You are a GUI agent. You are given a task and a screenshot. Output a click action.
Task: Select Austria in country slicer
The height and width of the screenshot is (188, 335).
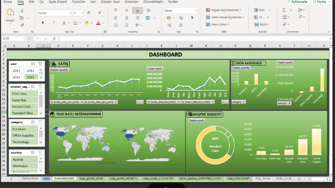click(24, 159)
